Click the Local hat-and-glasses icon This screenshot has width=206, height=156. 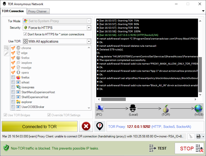(x=133, y=108)
